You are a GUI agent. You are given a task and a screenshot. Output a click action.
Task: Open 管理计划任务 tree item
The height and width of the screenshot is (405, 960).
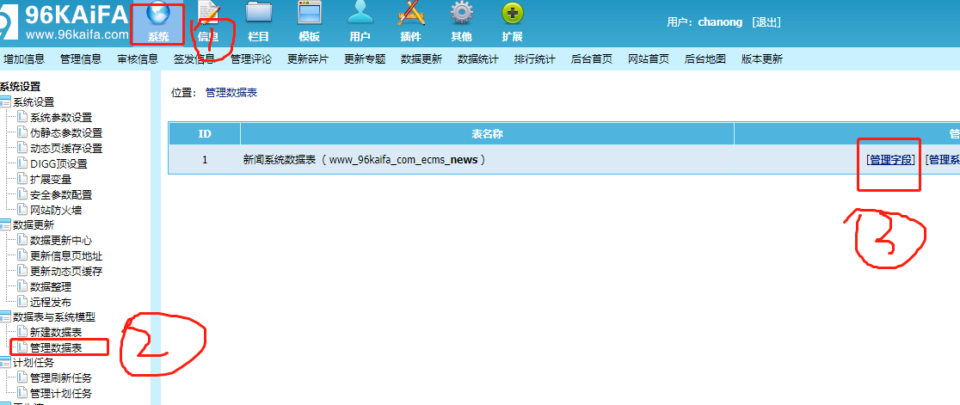tap(61, 393)
